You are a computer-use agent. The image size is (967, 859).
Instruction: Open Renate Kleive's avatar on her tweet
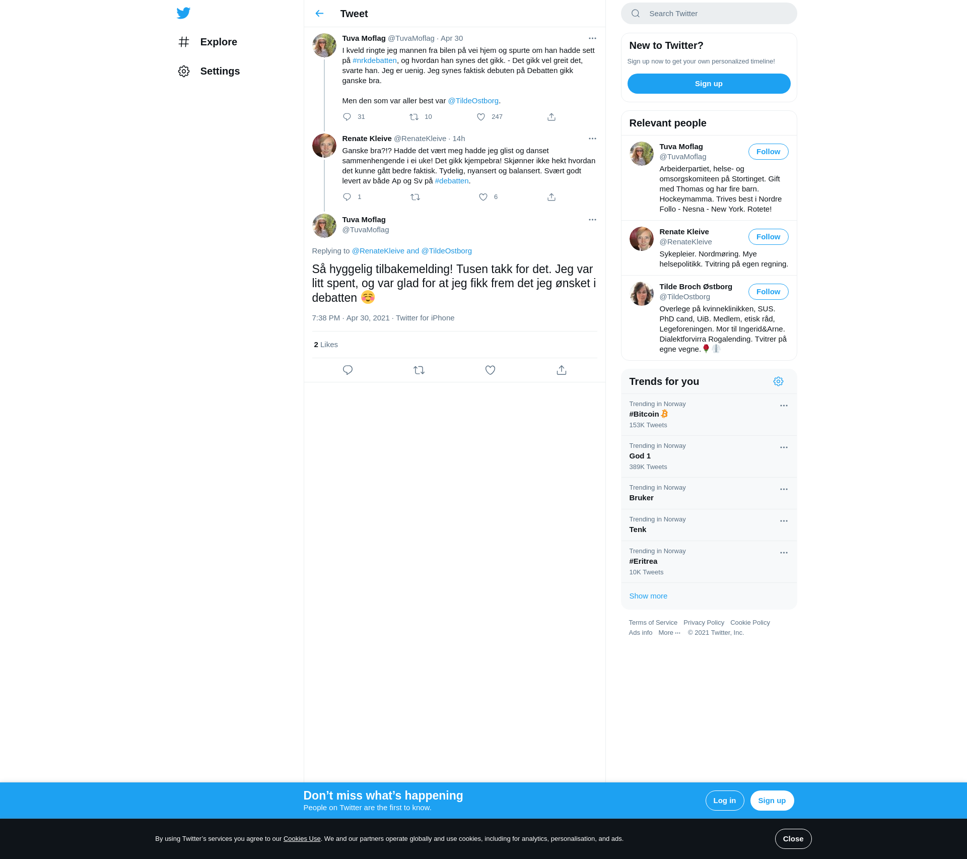324,146
